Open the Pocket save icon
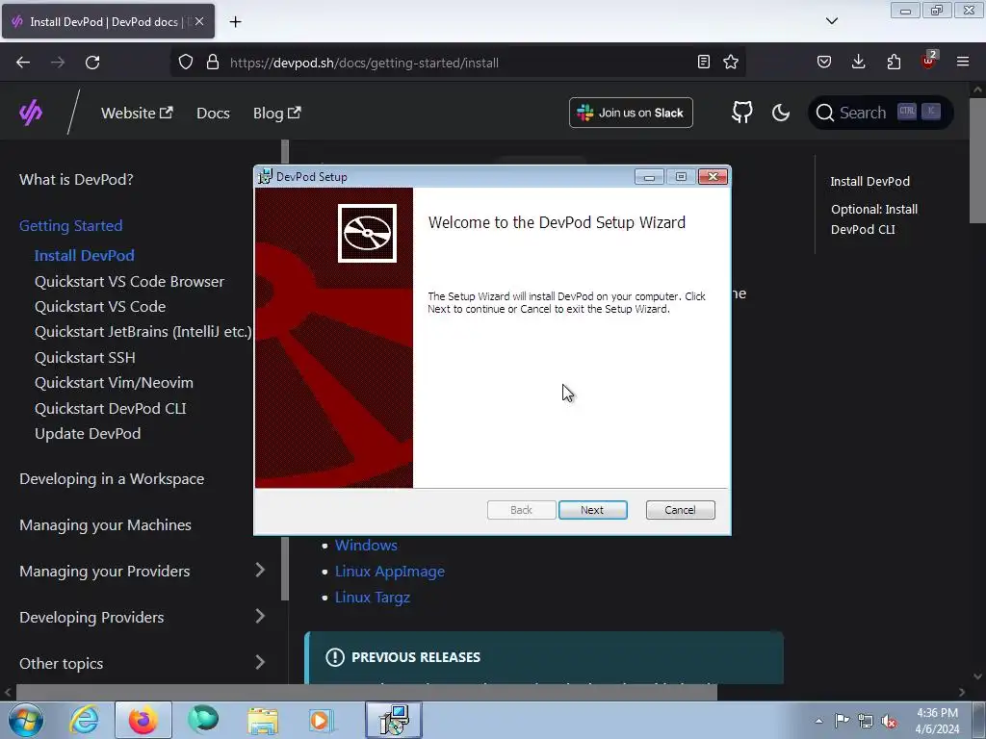This screenshot has height=739, width=986. 824,62
